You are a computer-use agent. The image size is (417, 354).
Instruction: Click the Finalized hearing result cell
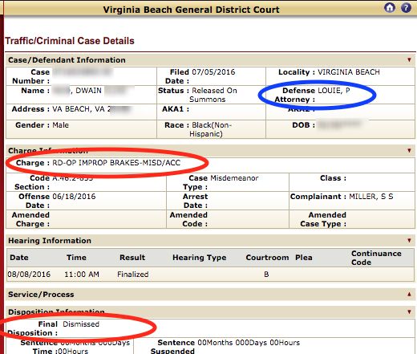[132, 275]
